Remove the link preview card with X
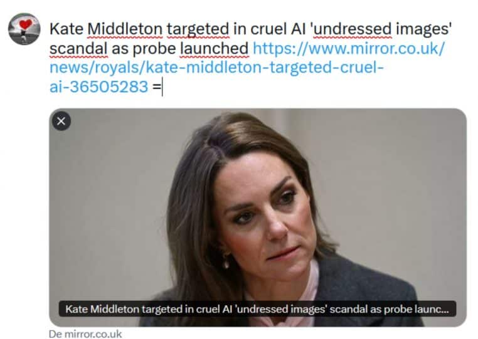The image size is (478, 339). click(x=61, y=121)
